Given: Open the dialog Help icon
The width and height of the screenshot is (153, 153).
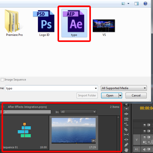Looking at the screenshot, I should [x=145, y=4].
